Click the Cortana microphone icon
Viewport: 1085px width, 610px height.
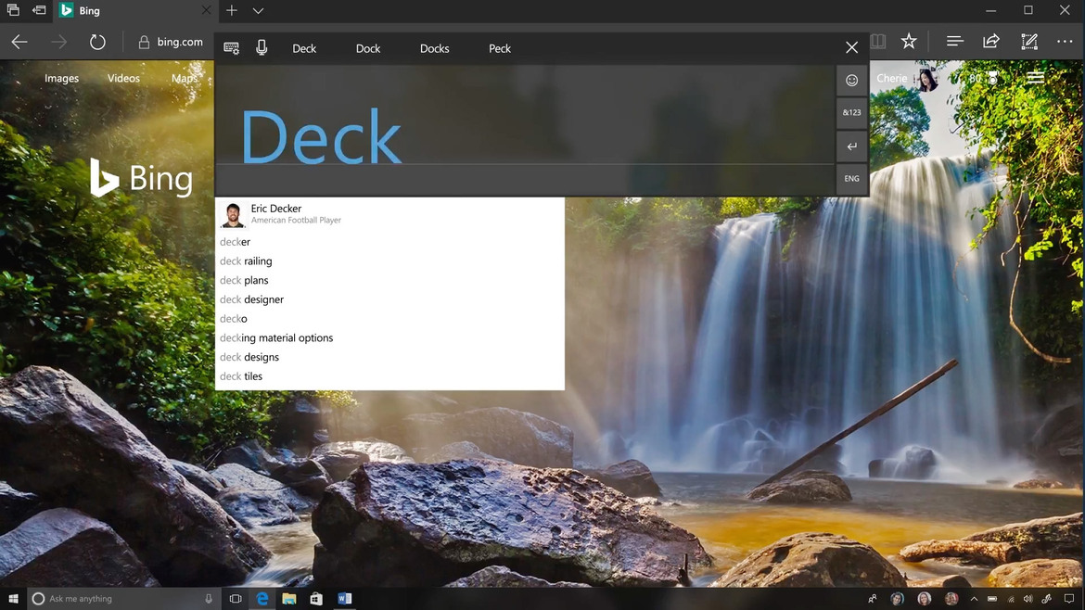[209, 598]
